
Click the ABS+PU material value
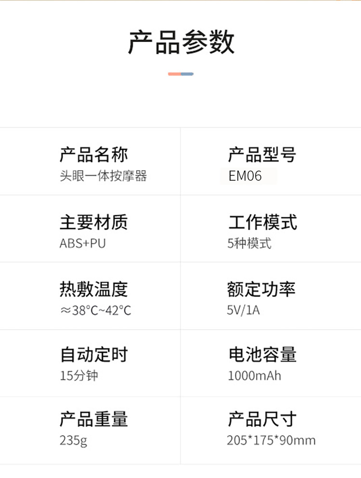pos(82,243)
